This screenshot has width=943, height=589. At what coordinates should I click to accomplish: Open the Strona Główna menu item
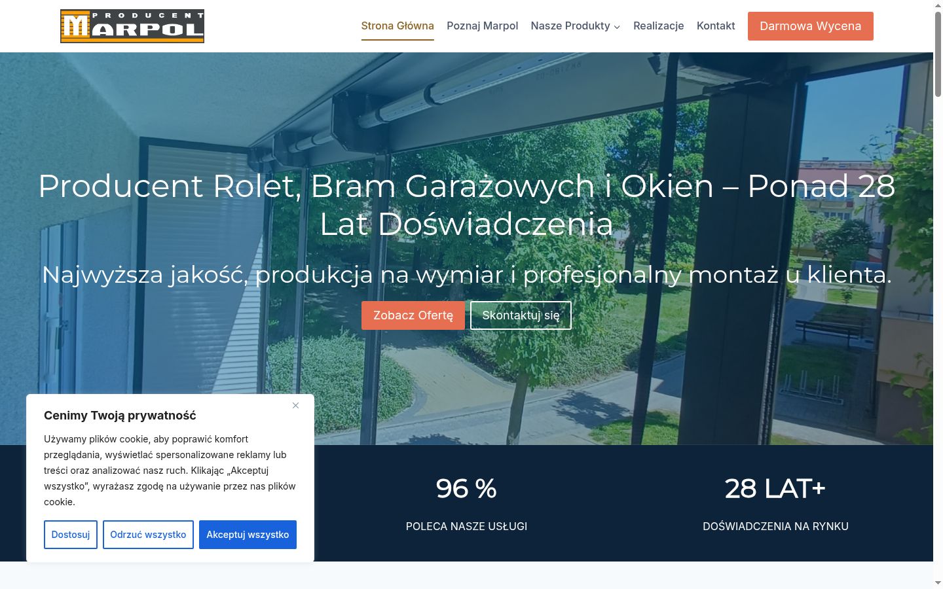[x=398, y=26]
